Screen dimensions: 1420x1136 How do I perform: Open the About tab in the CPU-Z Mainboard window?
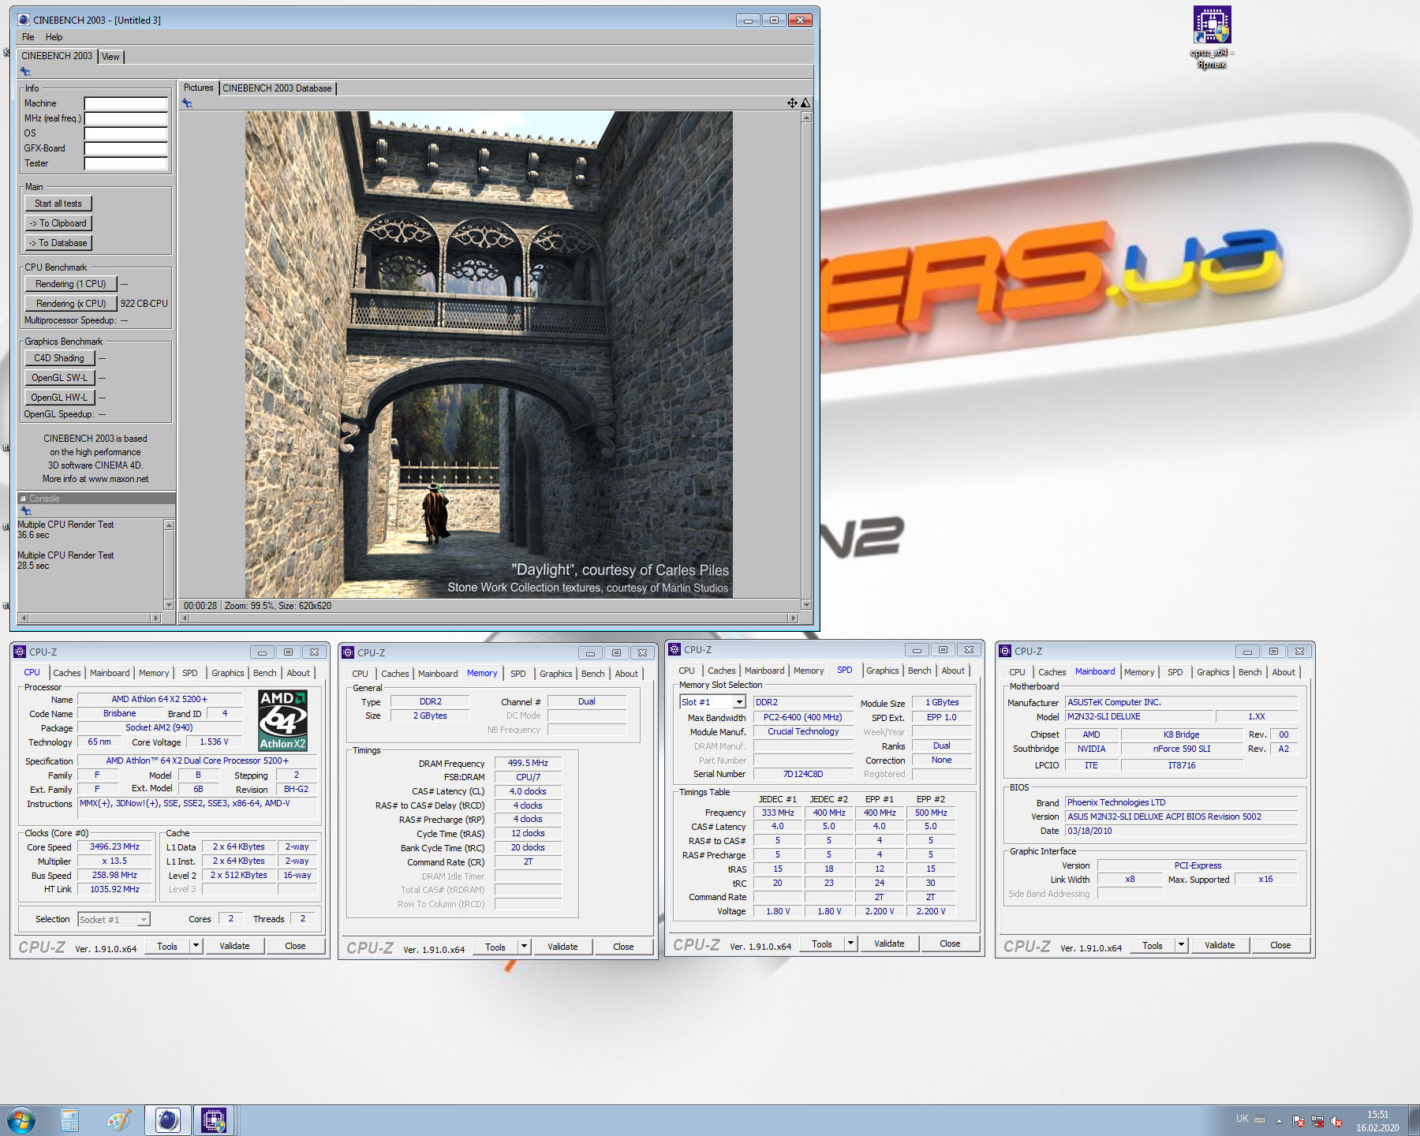click(x=1284, y=672)
